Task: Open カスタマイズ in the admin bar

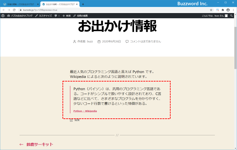Action: 44,16
